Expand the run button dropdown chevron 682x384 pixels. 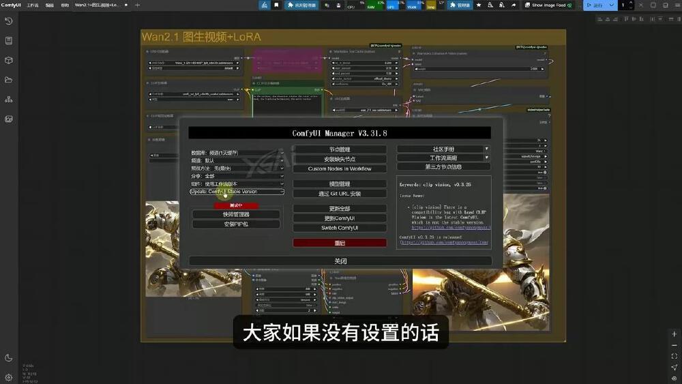[612, 5]
